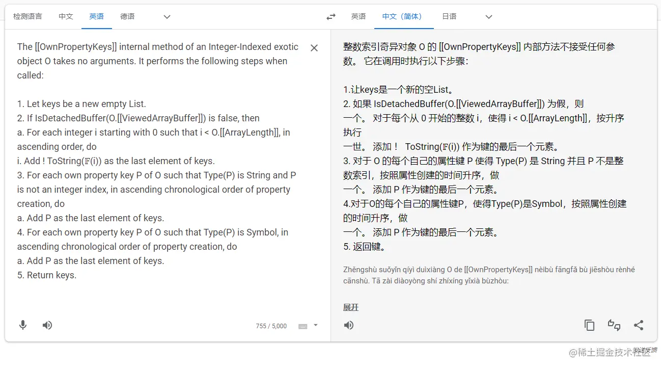Select 德语 as source language
The width and height of the screenshot is (661, 368).
coord(127,16)
